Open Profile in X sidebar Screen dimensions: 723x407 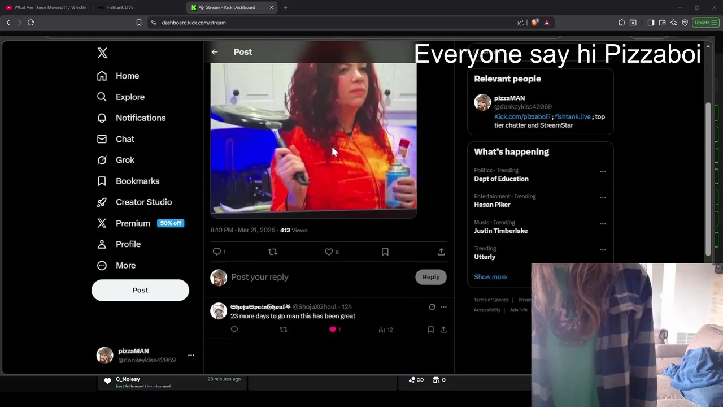pyautogui.click(x=119, y=244)
